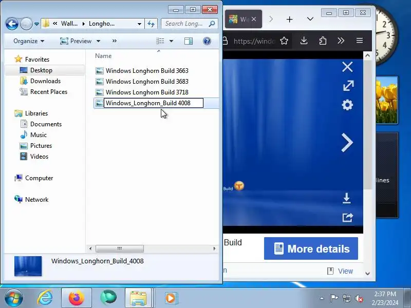Download the image from viewer
411x308 pixels.
click(x=346, y=198)
